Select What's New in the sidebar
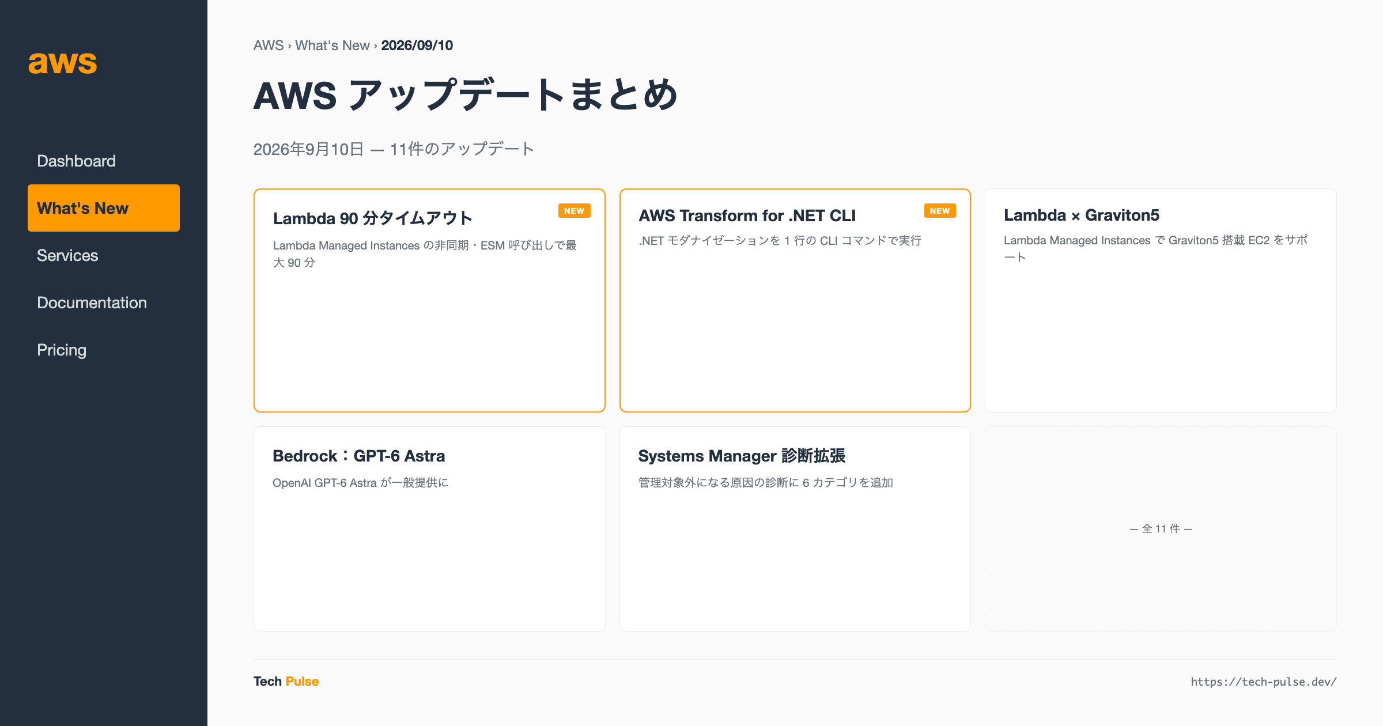 pyautogui.click(x=104, y=208)
